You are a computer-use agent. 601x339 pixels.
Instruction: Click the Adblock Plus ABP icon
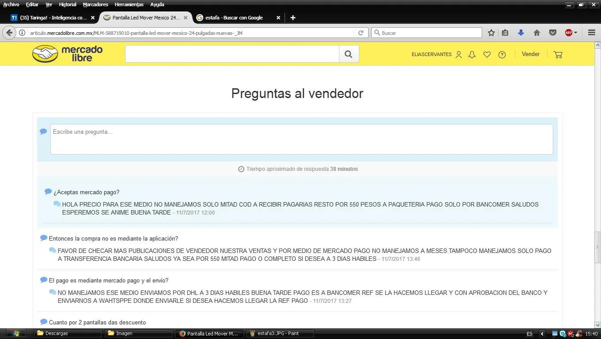569,33
